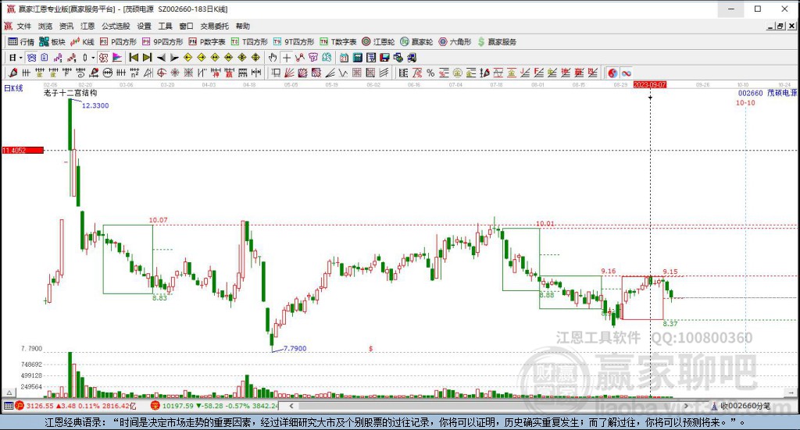Click the 002660 茂硕电源 stock label
This screenshot has height=430, width=800.
pos(767,93)
